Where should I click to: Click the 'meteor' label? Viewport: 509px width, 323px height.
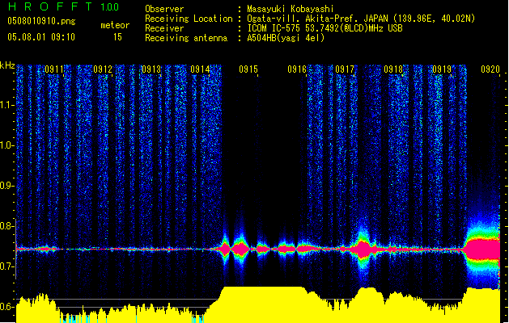pos(115,25)
